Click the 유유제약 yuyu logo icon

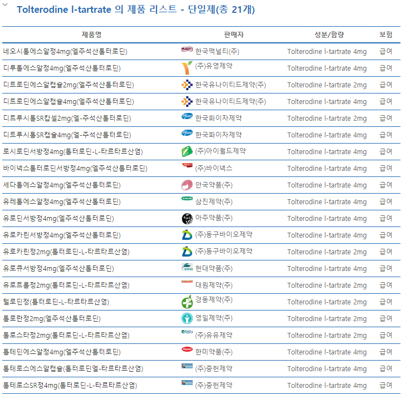point(187,332)
